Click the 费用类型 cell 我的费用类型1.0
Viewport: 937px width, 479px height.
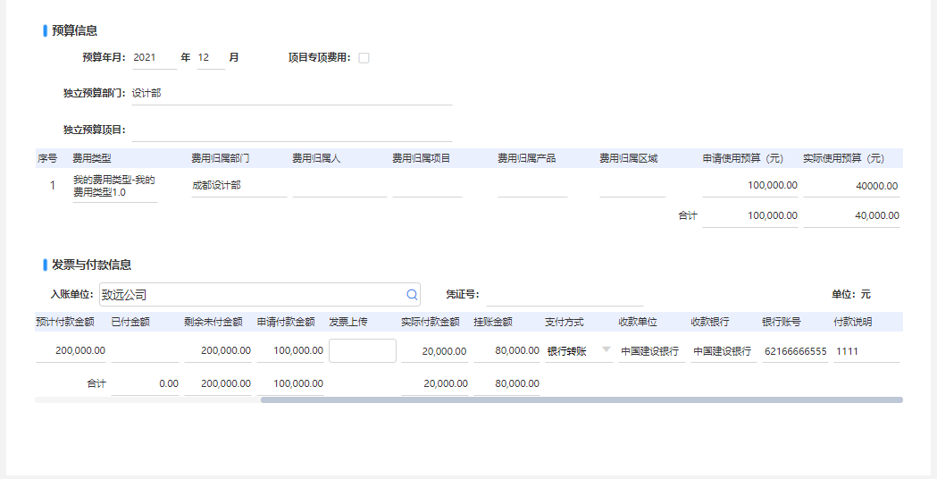(114, 186)
